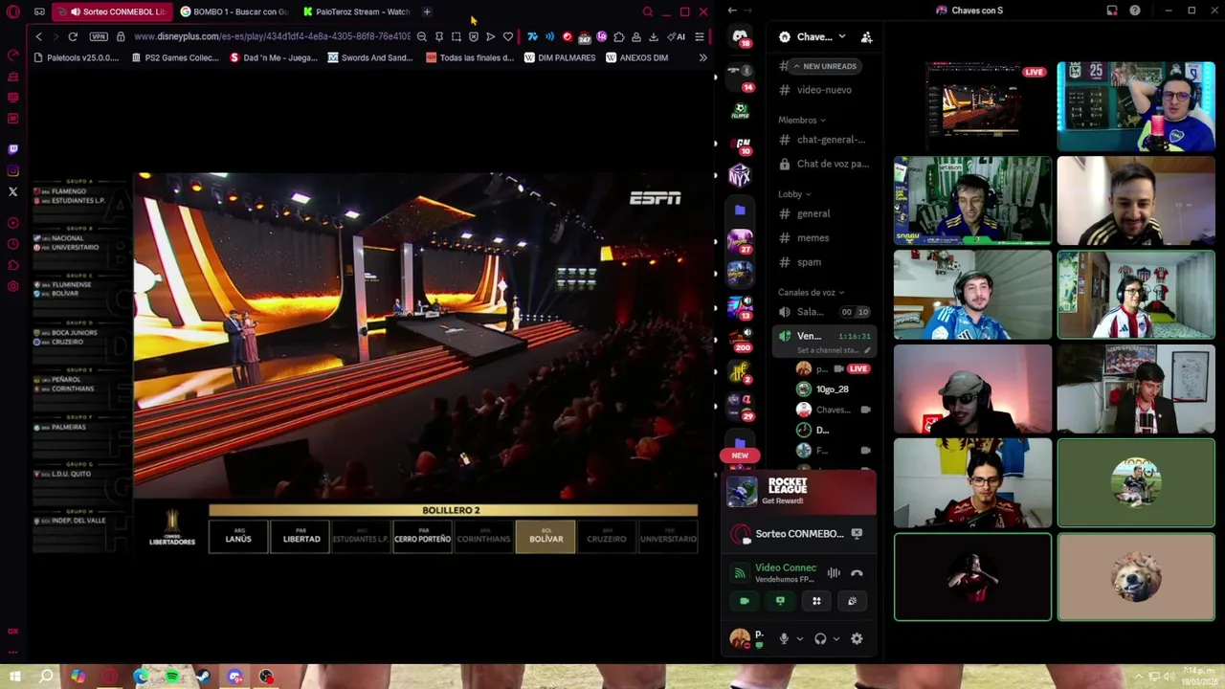Deafen headphones in Discord user panel

[820, 639]
